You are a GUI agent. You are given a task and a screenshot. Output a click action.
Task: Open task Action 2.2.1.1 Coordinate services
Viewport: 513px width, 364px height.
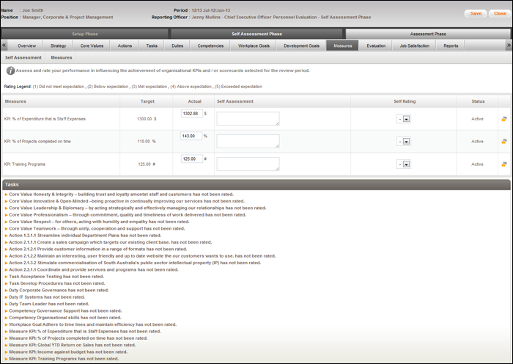[94, 270]
